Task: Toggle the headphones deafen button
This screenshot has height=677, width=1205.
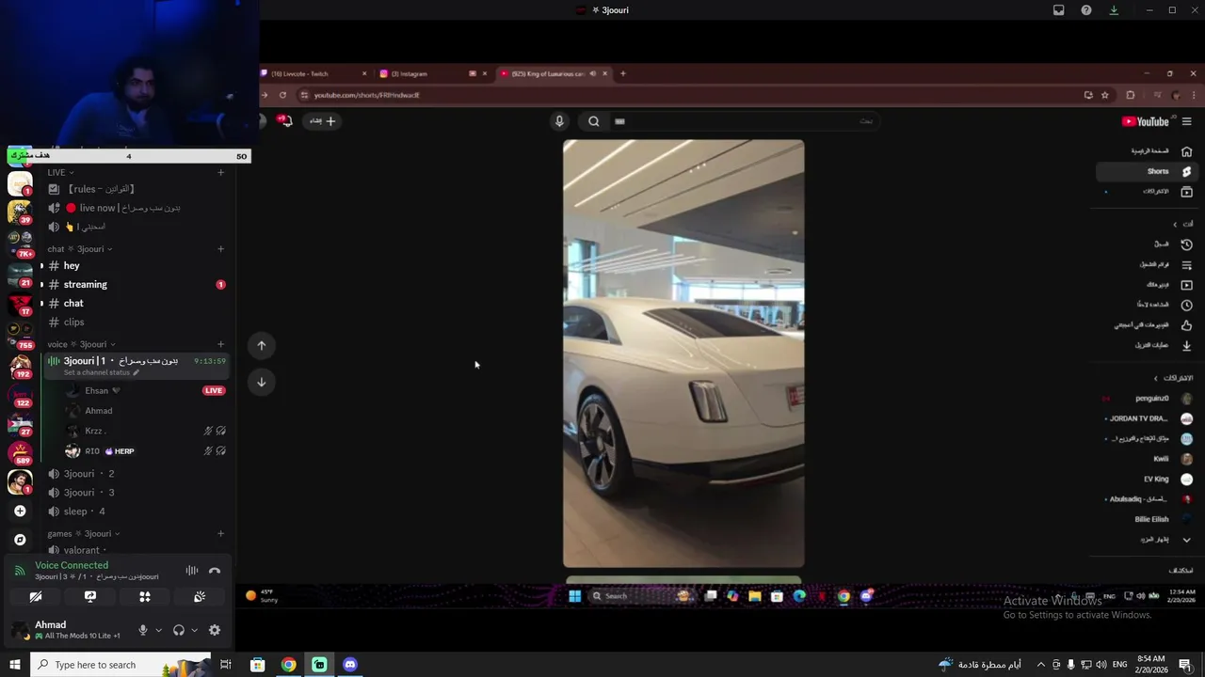Action: tap(179, 630)
